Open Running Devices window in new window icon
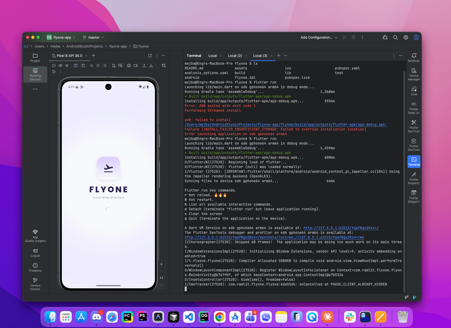Image resolution: width=451 pixels, height=328 pixels. point(150,56)
